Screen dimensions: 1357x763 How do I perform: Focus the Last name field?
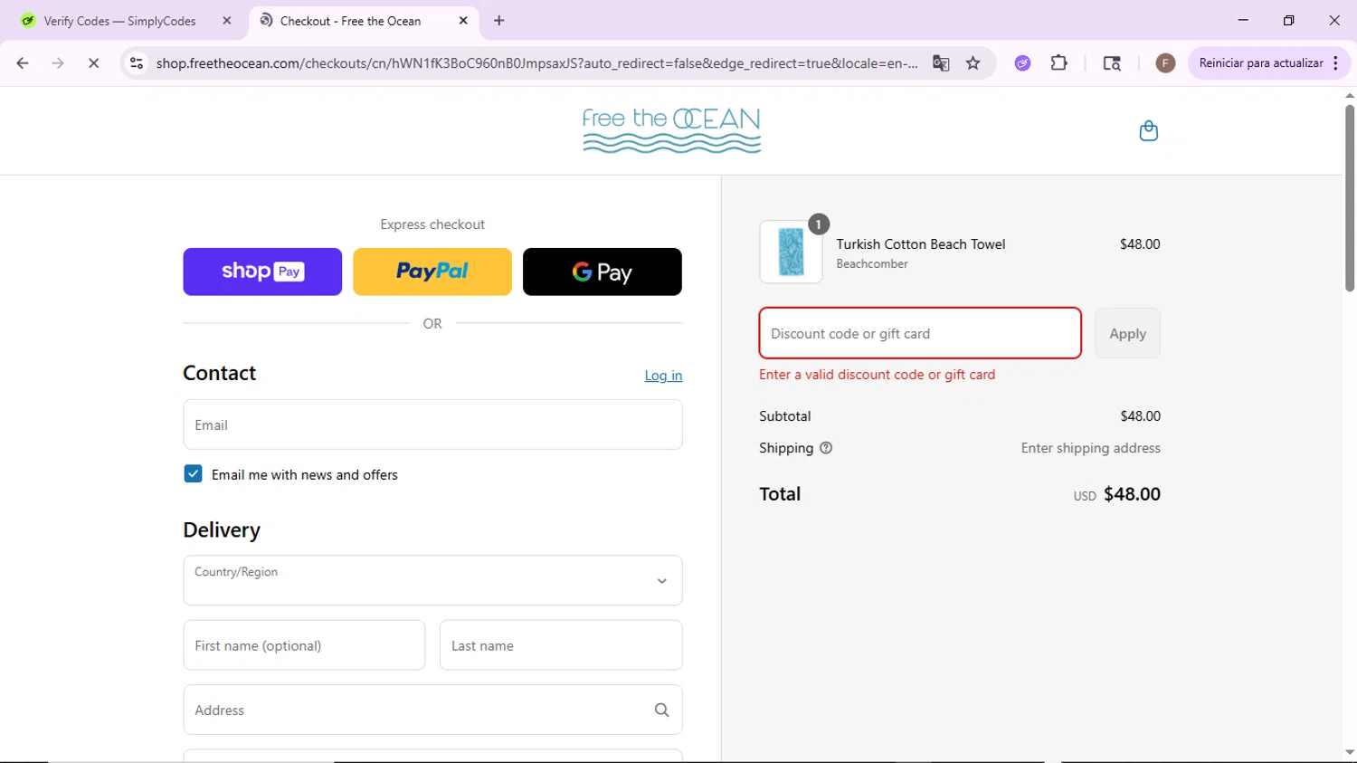click(x=561, y=645)
